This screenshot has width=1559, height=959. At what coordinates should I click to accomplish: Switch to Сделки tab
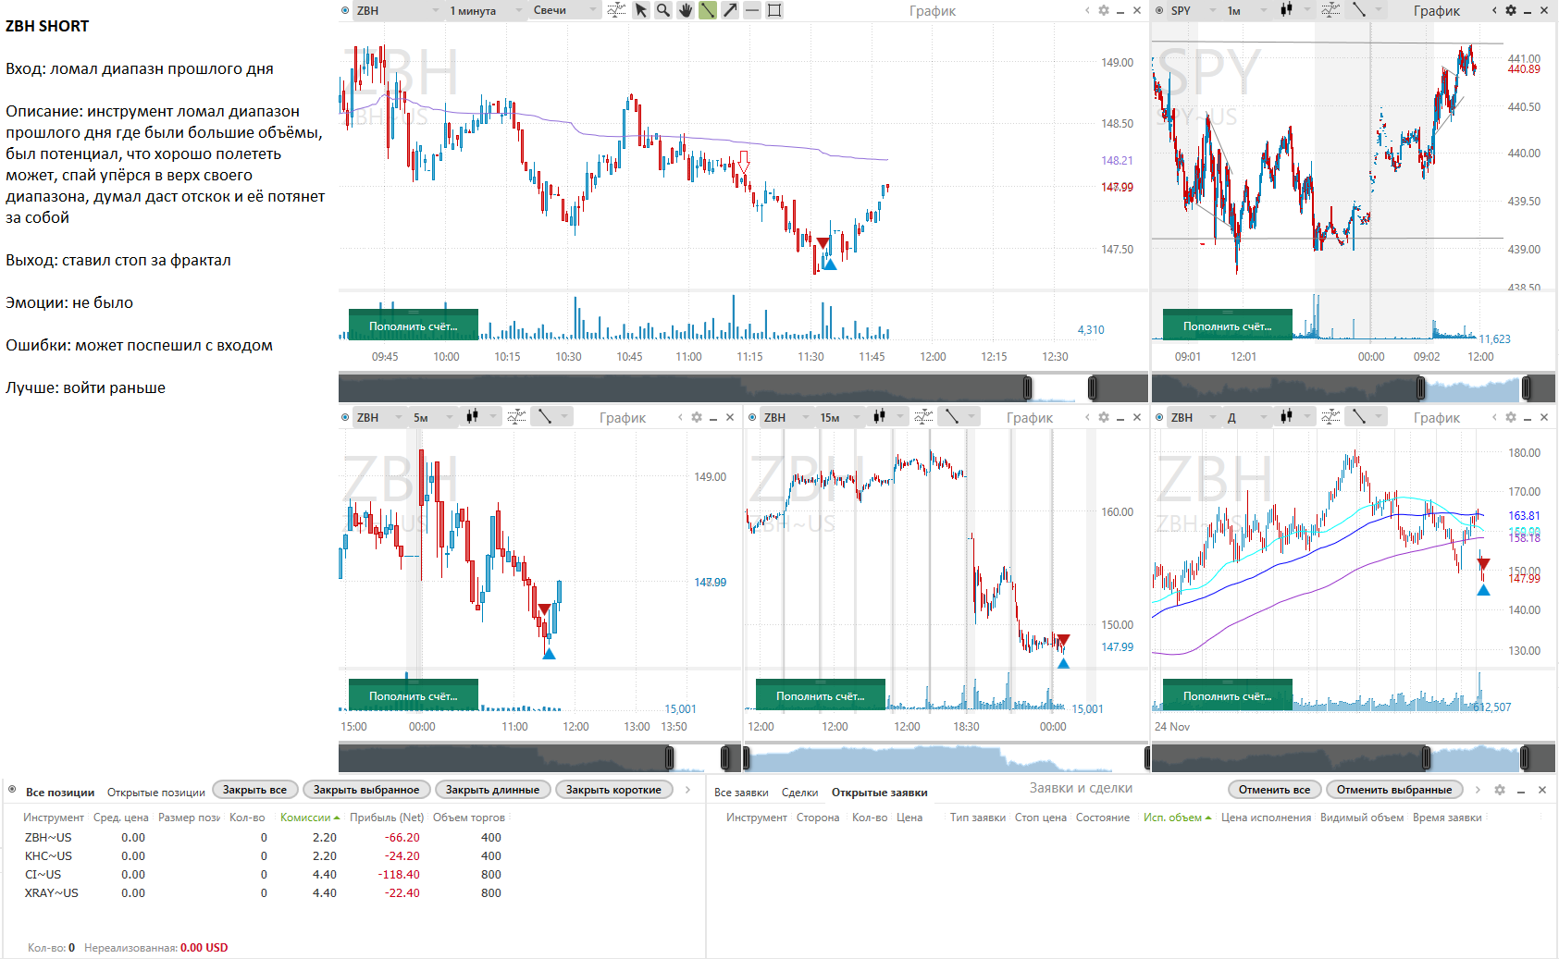[799, 793]
